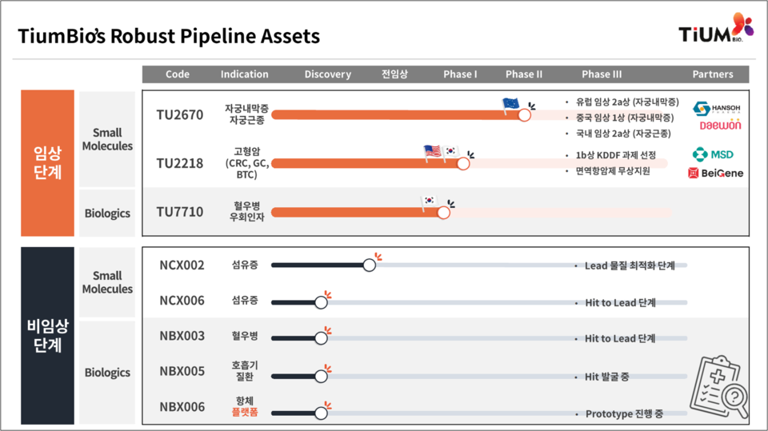Click the TU2670 progress end marker
This screenshot has width=768, height=431.
point(524,115)
